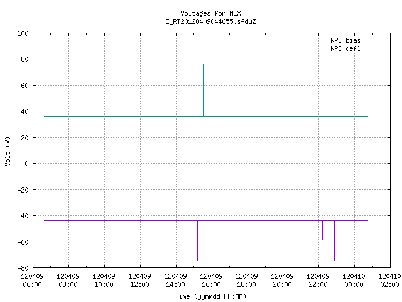This screenshot has height=302, width=402.
Task: Click x-axis tick label 120409 14:00
Action: tap(176, 281)
